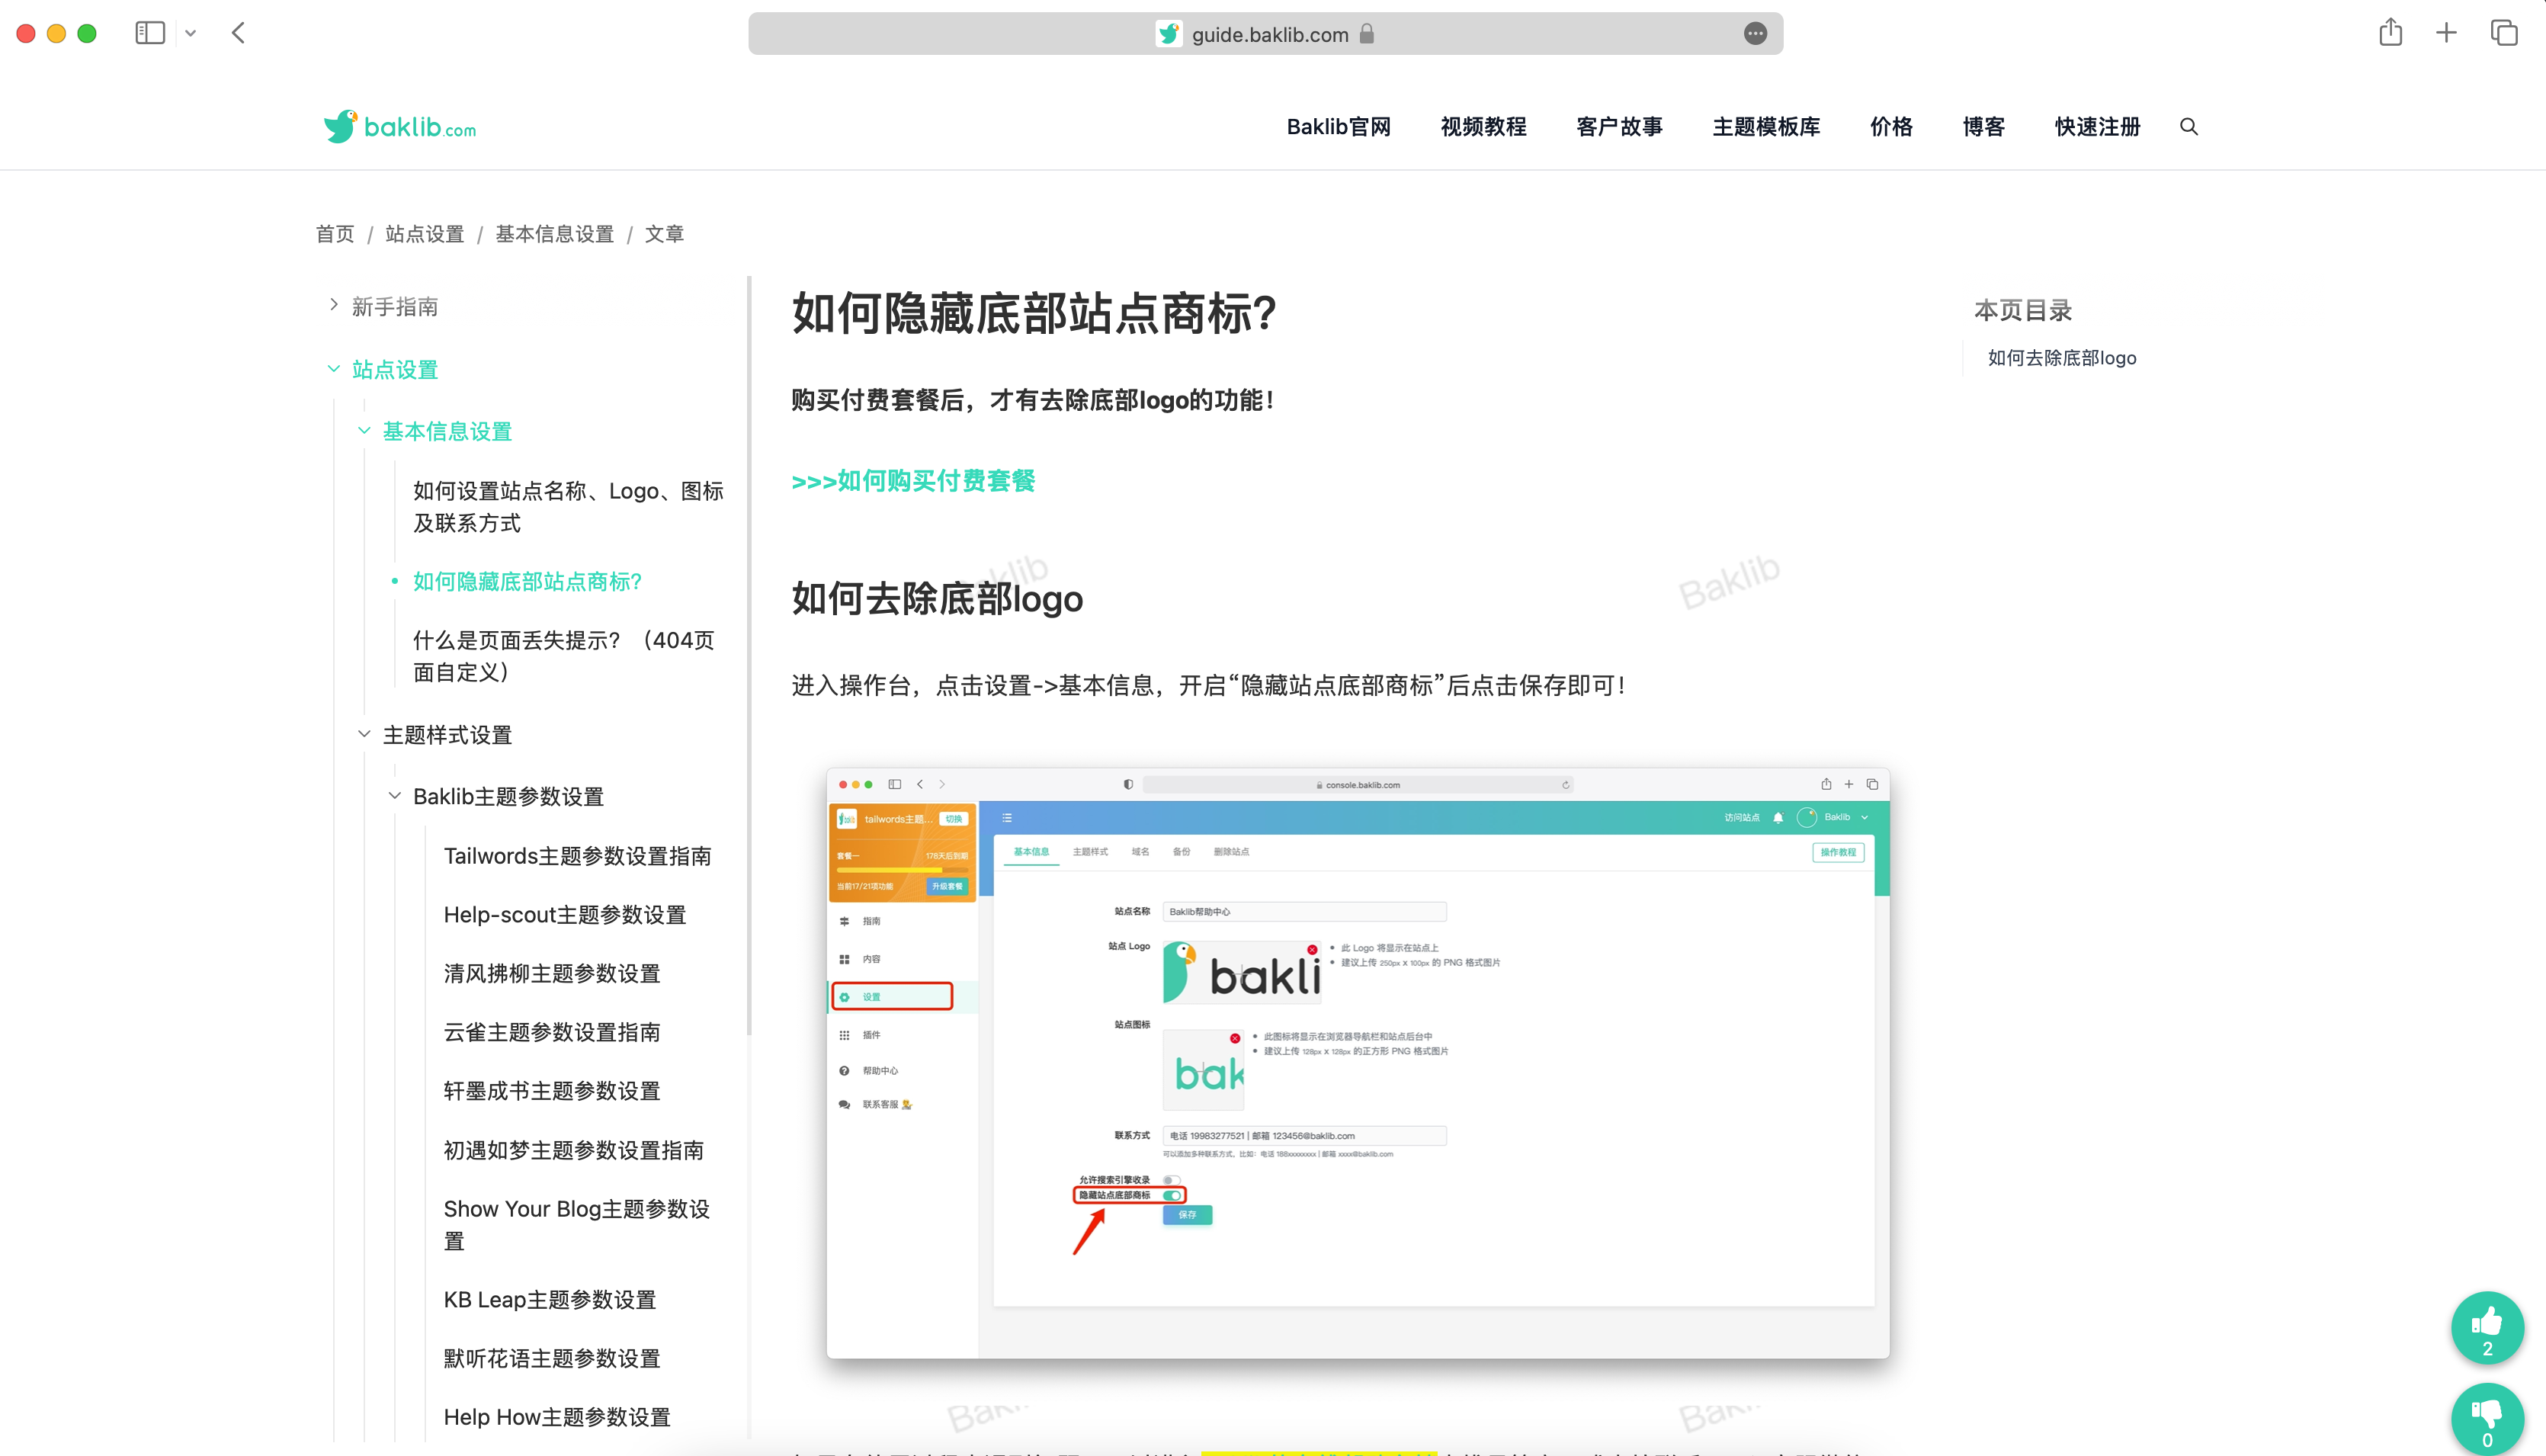Go to 首页 breadcrumb
Image resolution: width=2546 pixels, height=1456 pixels.
click(335, 234)
